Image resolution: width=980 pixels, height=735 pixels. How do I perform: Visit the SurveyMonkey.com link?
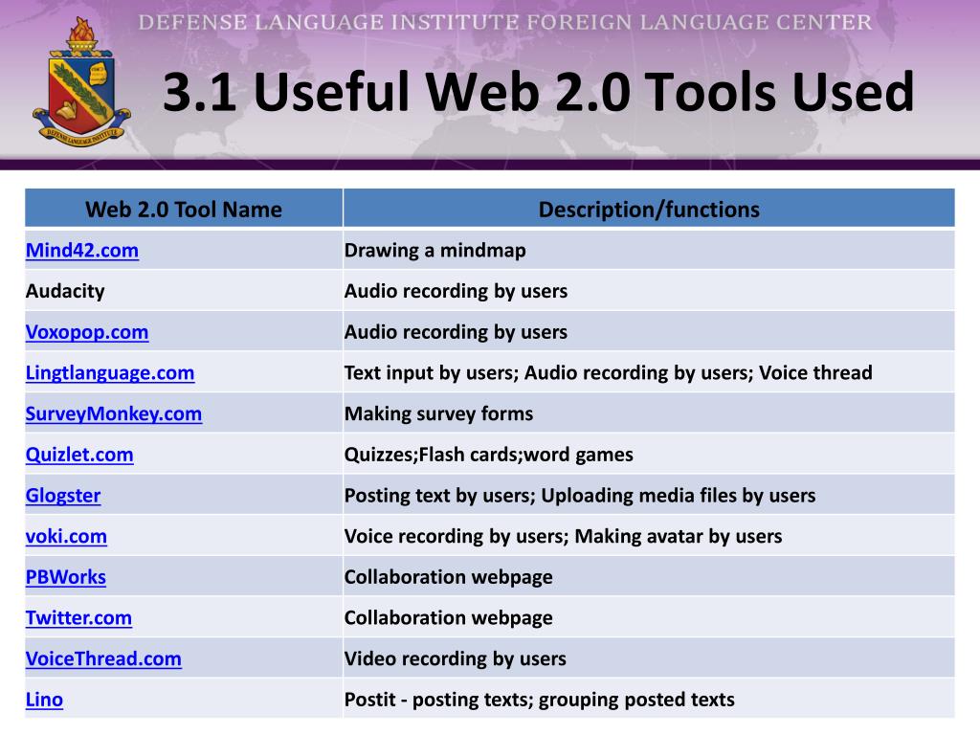pyautogui.click(x=114, y=413)
